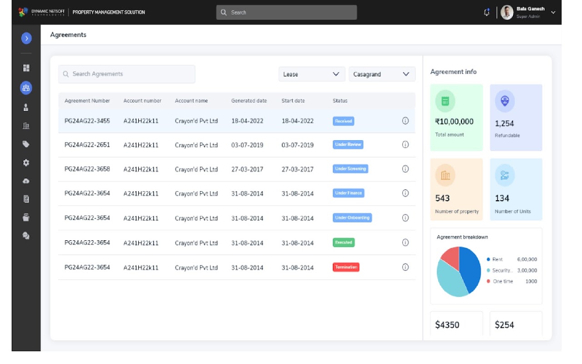
Task: Expand the sidebar with the blue arrow button
Action: (26, 38)
